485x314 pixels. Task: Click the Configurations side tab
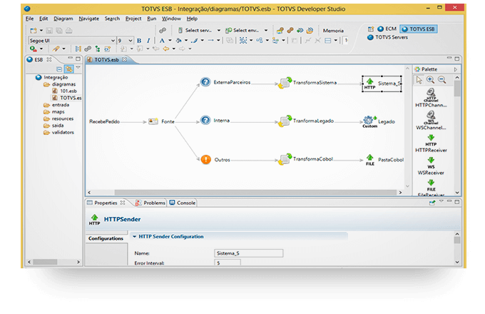(x=106, y=238)
